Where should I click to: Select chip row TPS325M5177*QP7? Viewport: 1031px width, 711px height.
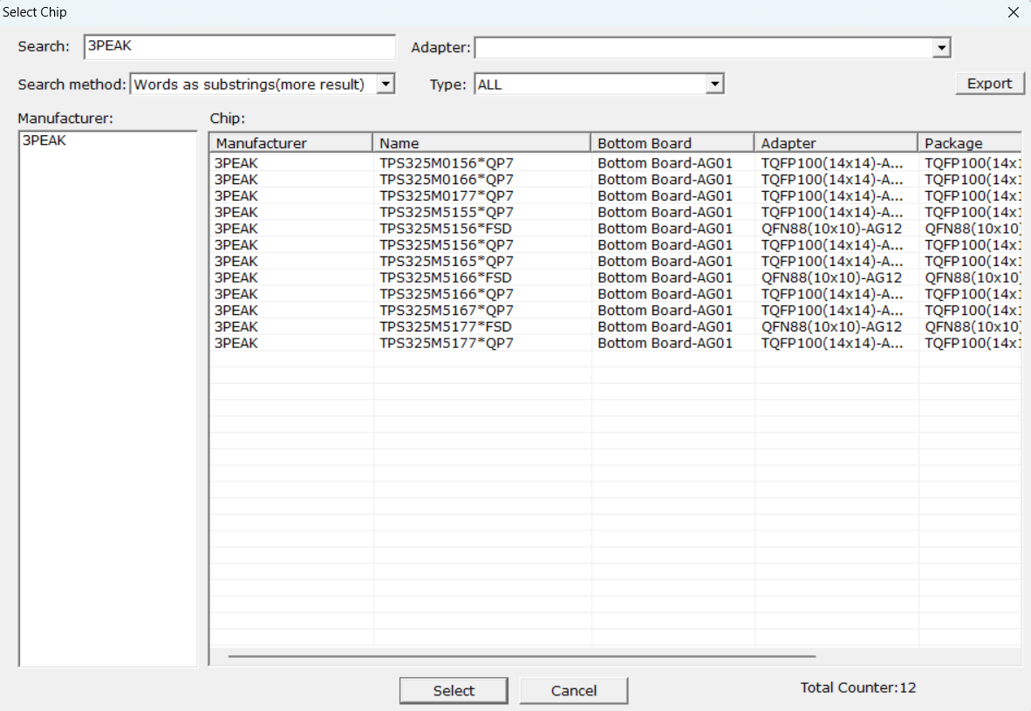tap(616, 344)
